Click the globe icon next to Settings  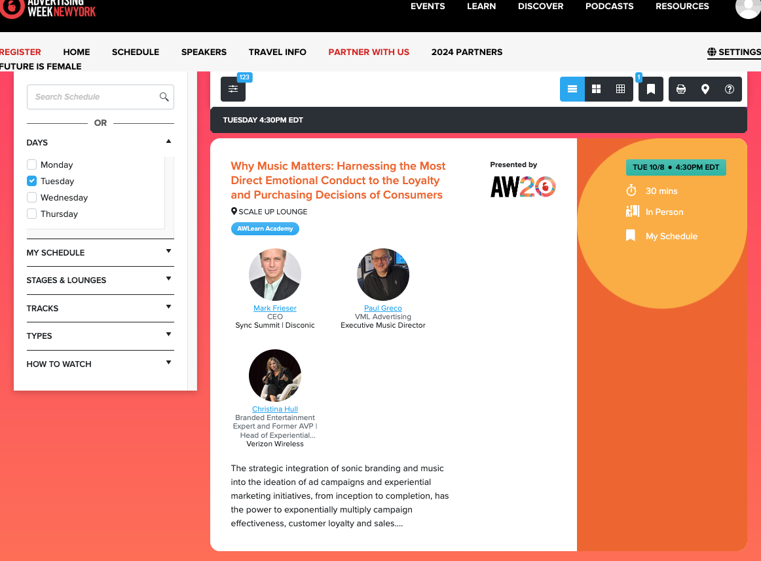711,52
